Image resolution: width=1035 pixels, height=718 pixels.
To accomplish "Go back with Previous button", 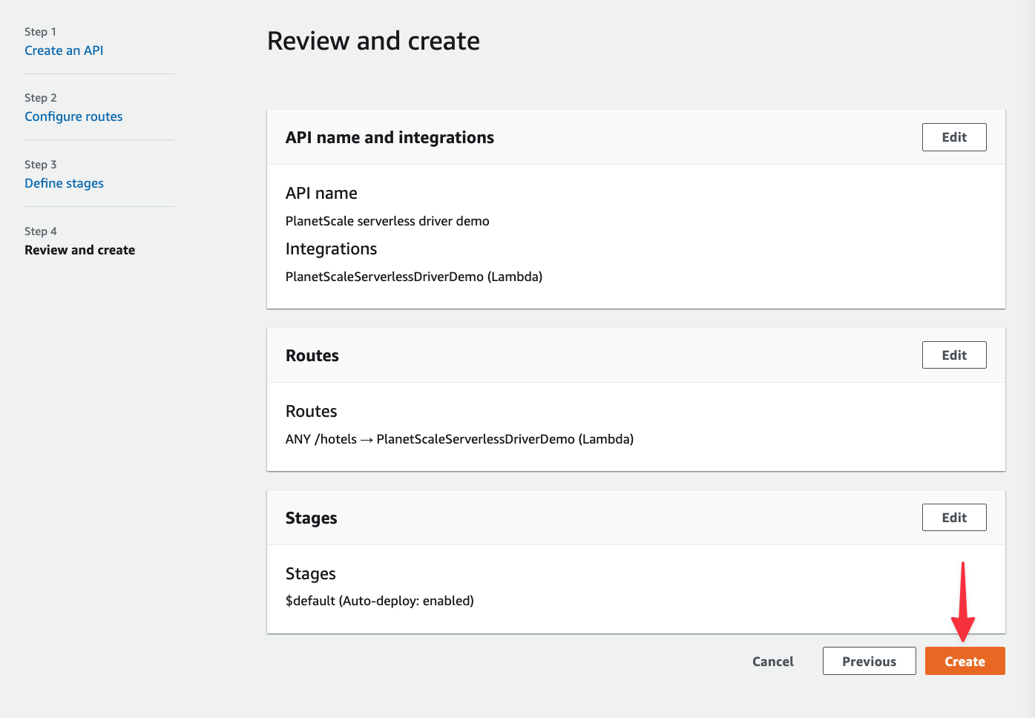I will (870, 661).
